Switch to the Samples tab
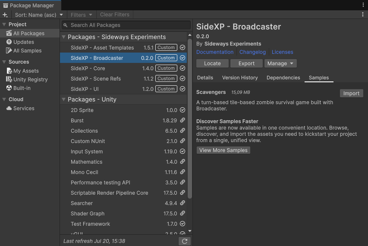This screenshot has width=368, height=246. point(319,78)
